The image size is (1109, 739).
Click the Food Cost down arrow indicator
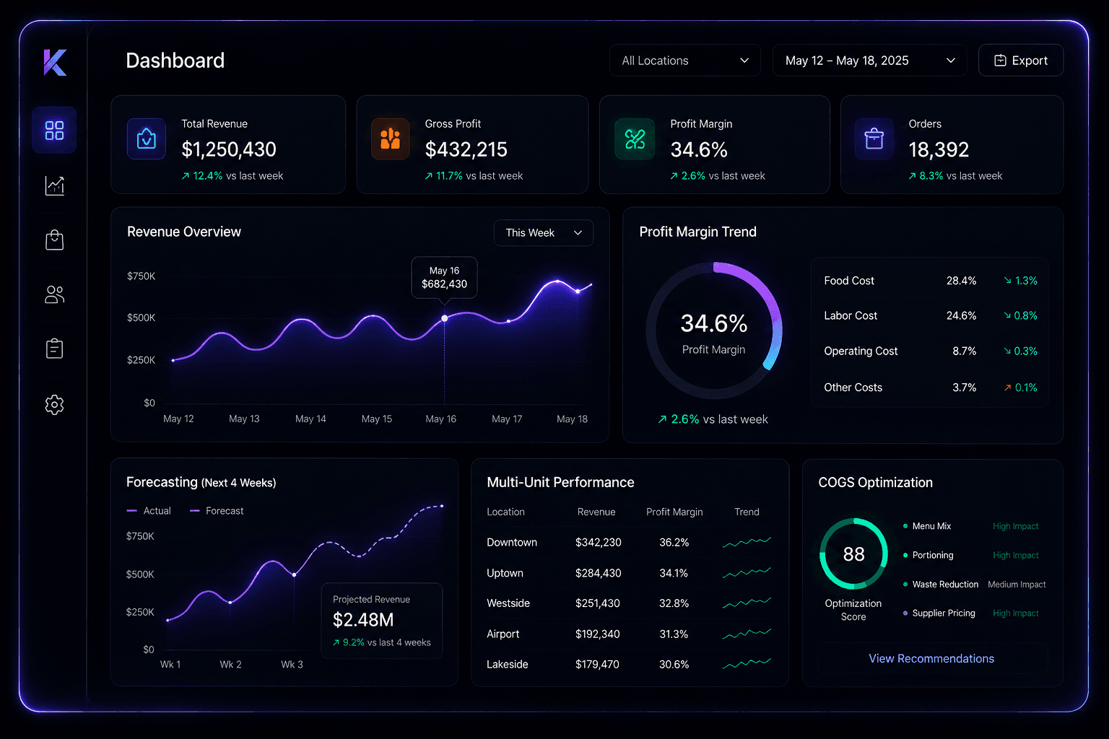pyautogui.click(x=1008, y=281)
